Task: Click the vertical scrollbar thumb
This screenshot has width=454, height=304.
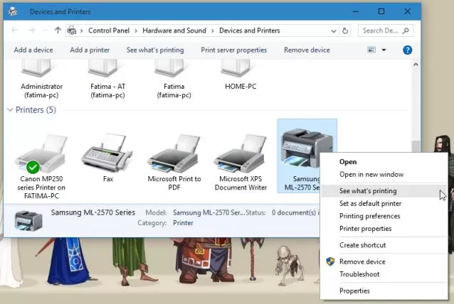Action: click(416, 146)
